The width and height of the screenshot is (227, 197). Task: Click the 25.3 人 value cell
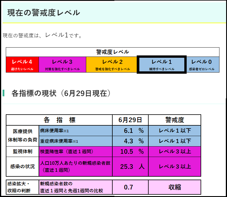[130, 167]
